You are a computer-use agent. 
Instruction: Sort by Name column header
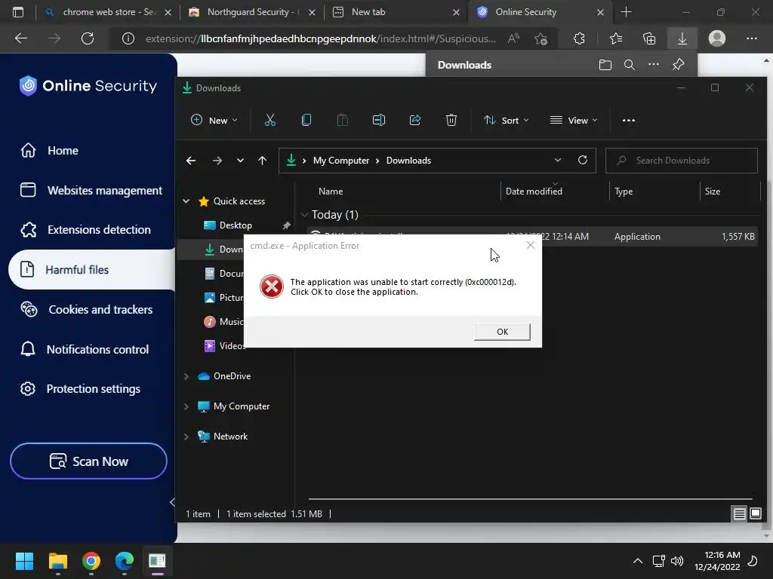tap(331, 191)
